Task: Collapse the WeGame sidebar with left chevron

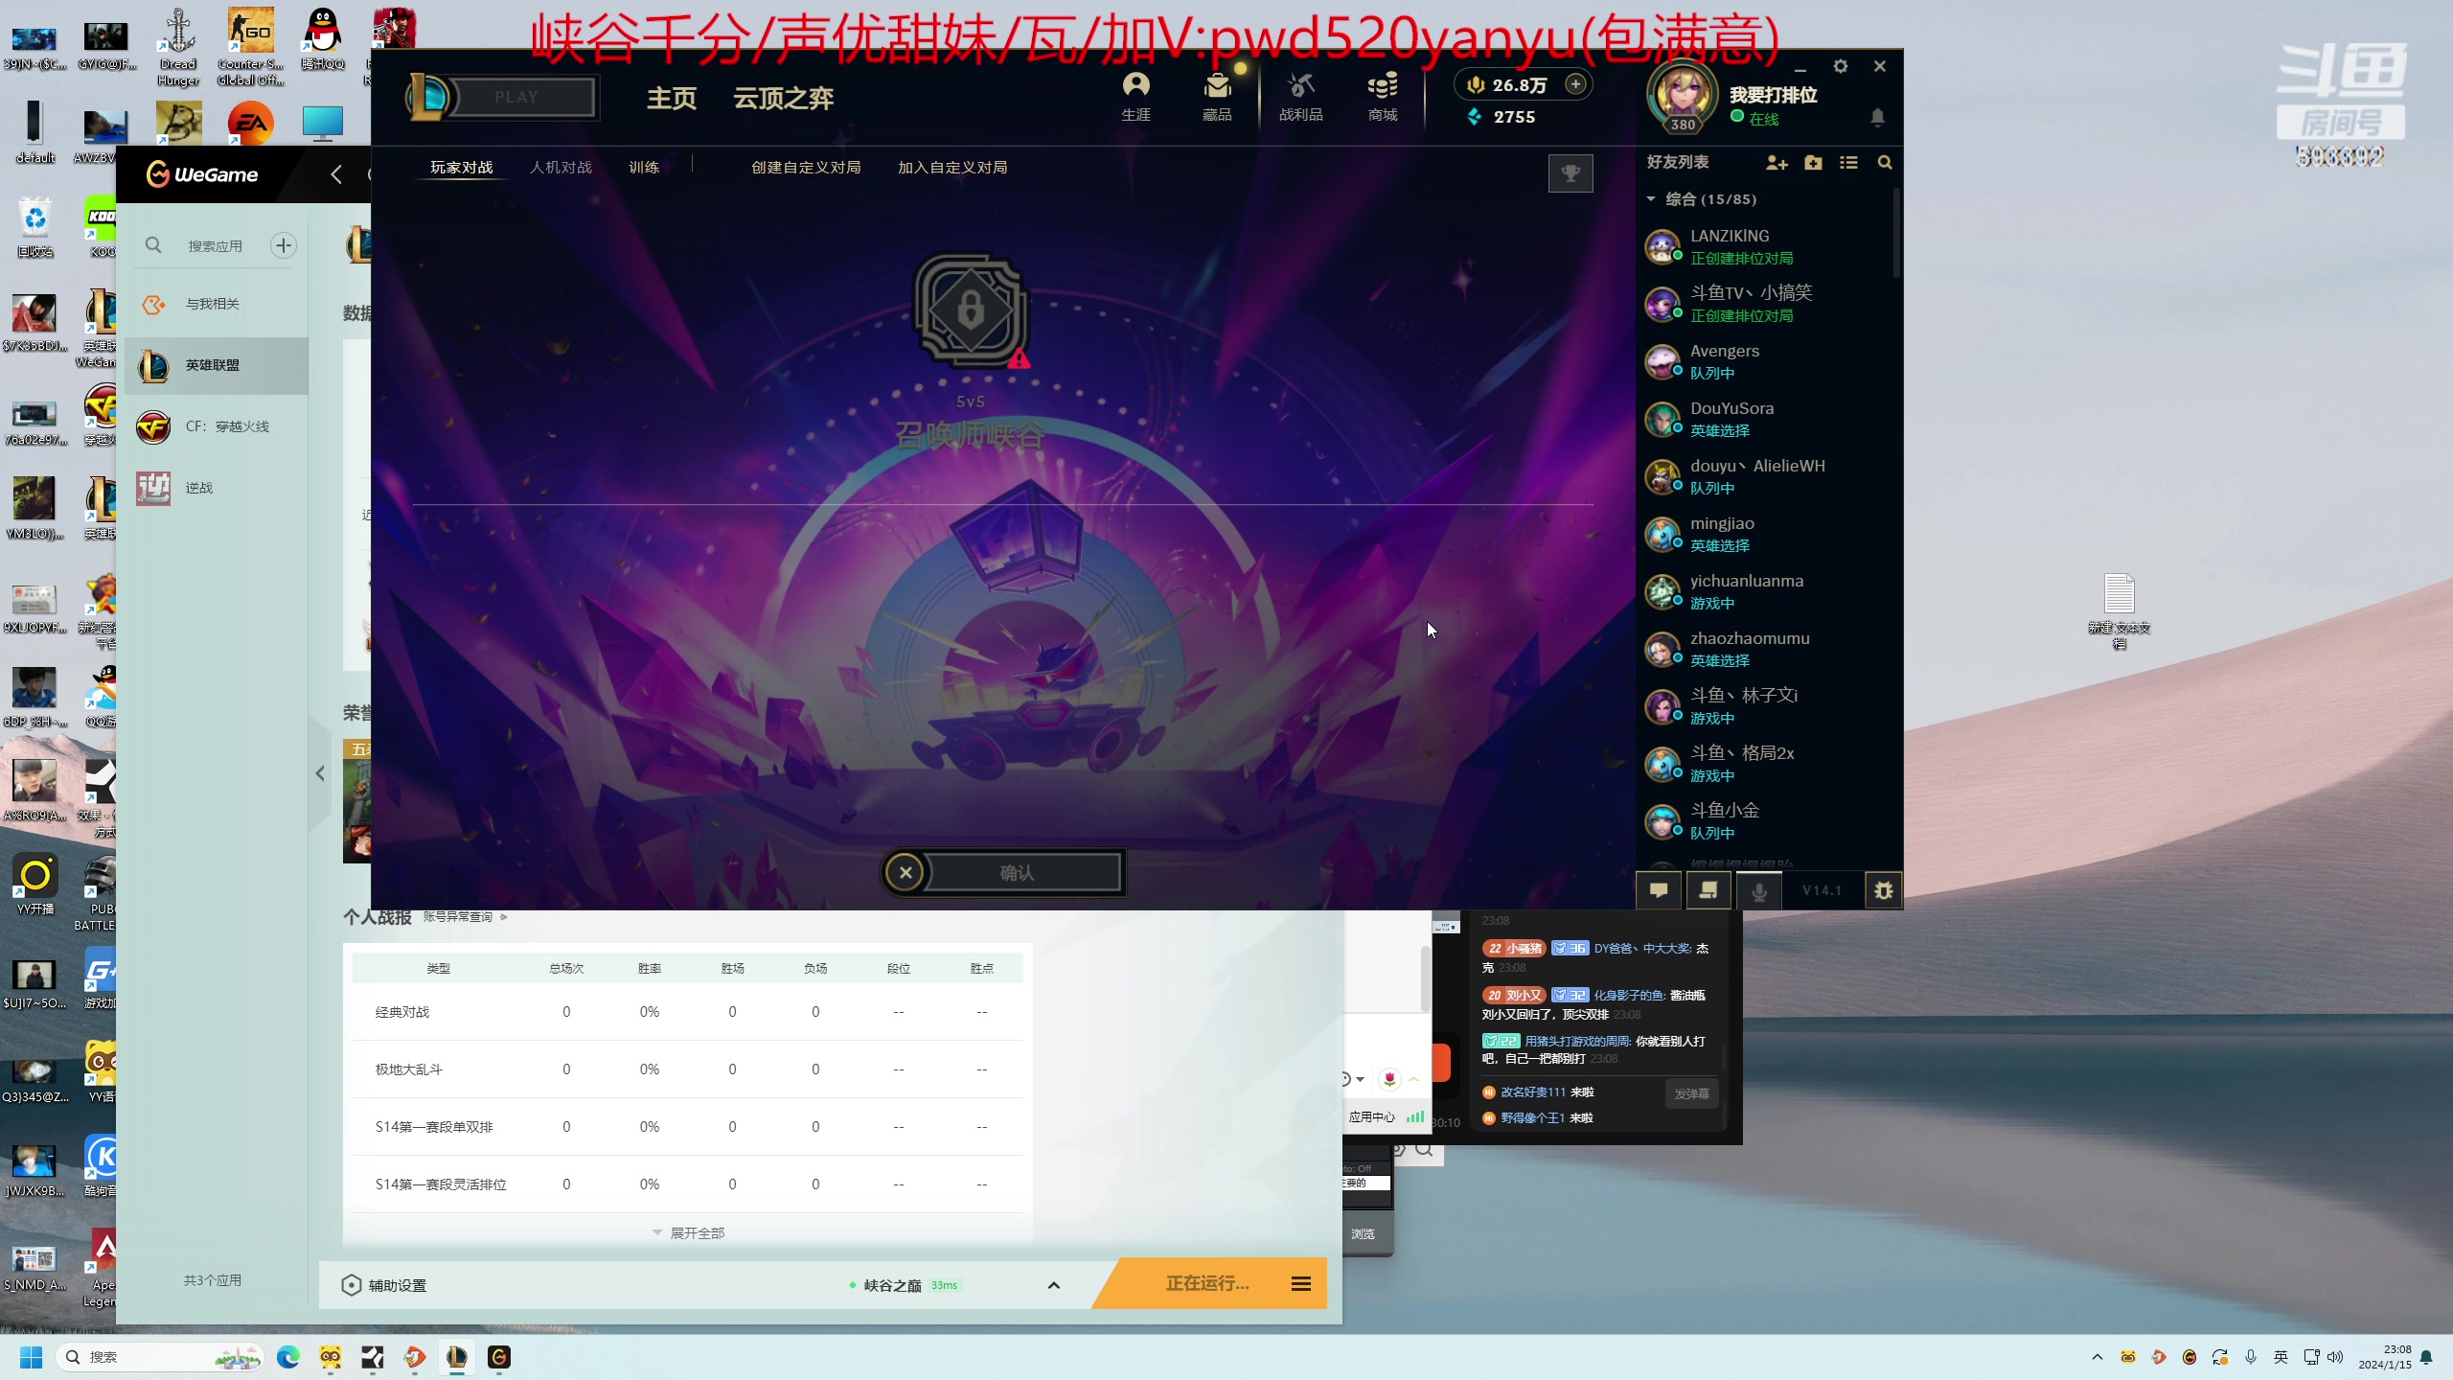Action: tap(320, 773)
